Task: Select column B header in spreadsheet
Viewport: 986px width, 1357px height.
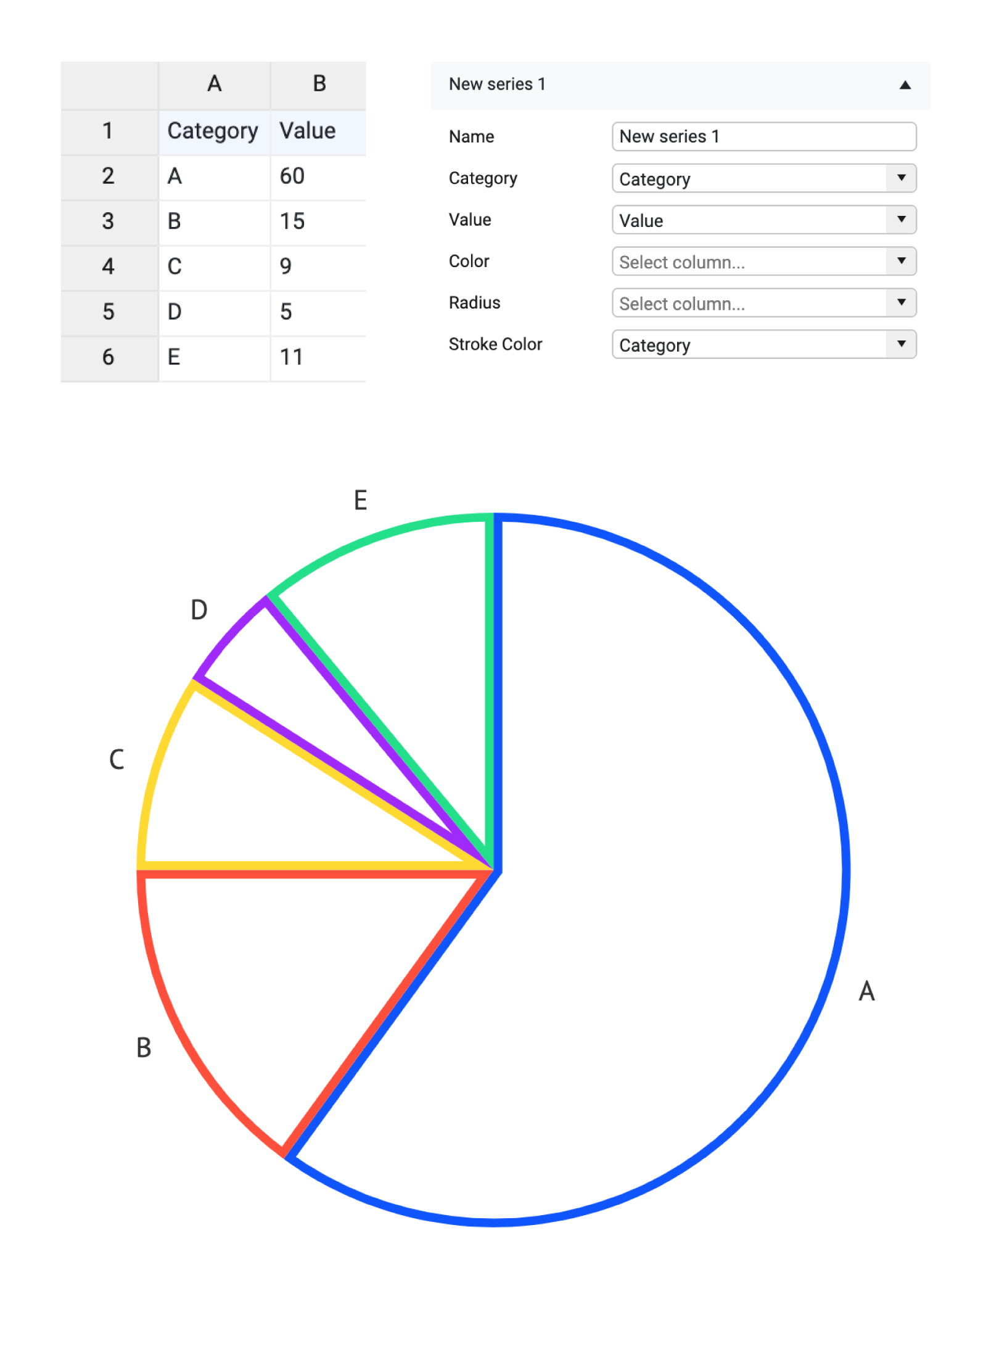Action: [318, 83]
